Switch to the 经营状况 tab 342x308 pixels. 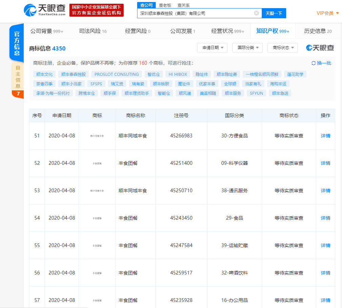pyautogui.click(x=228, y=31)
